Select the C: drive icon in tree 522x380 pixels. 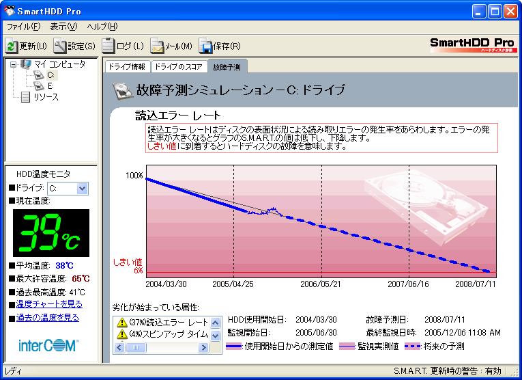(x=39, y=75)
